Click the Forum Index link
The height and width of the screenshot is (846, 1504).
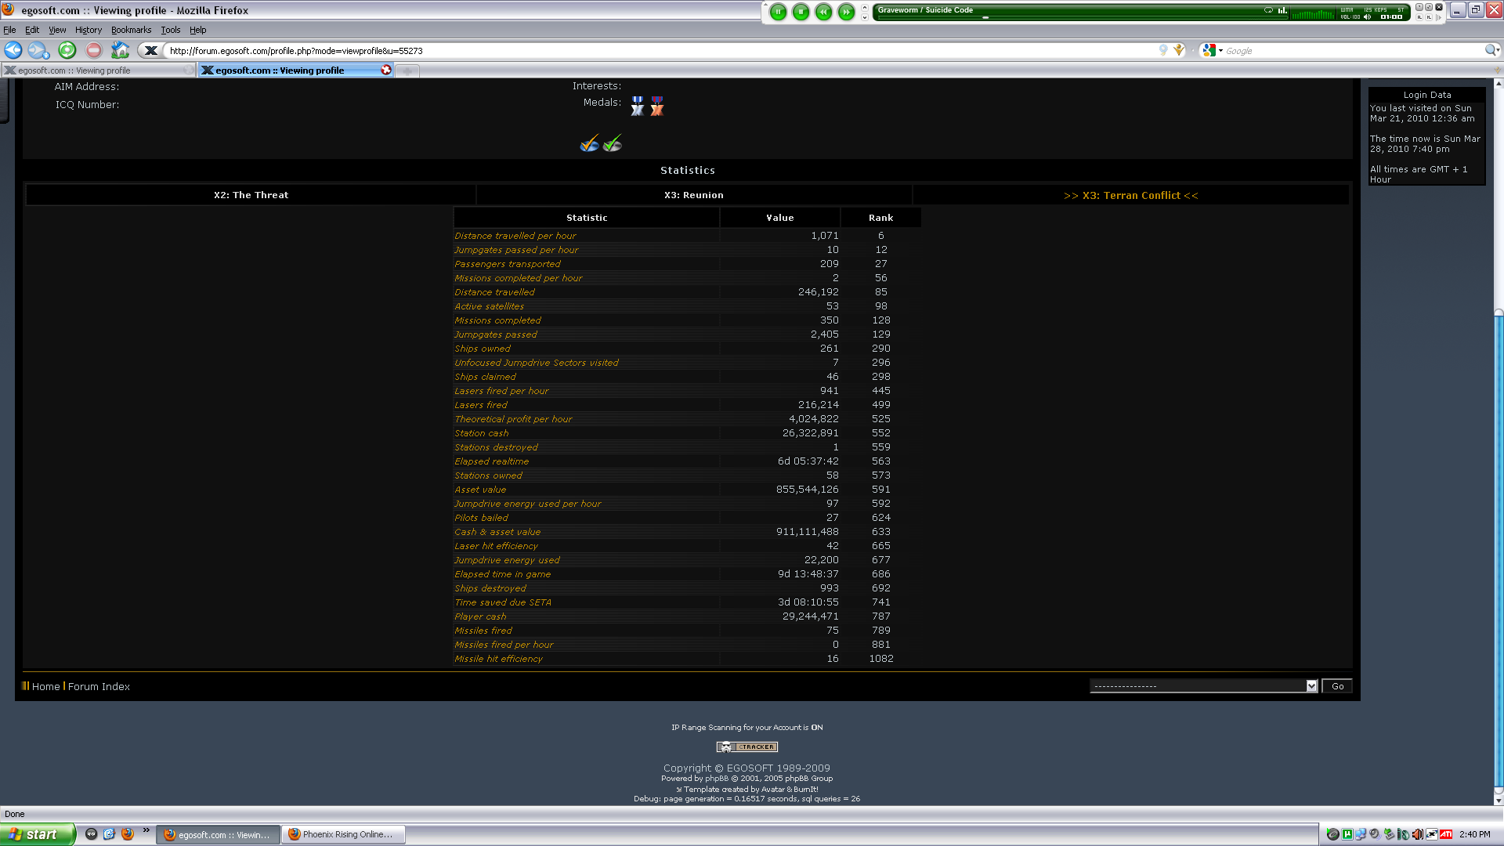click(99, 686)
